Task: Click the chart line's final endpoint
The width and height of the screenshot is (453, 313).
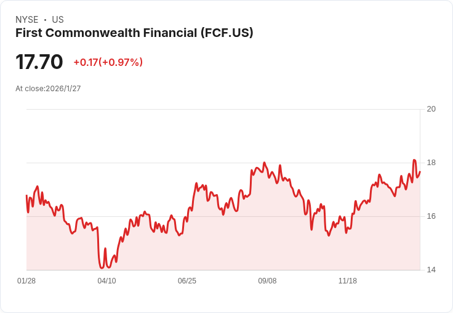Action: click(420, 172)
